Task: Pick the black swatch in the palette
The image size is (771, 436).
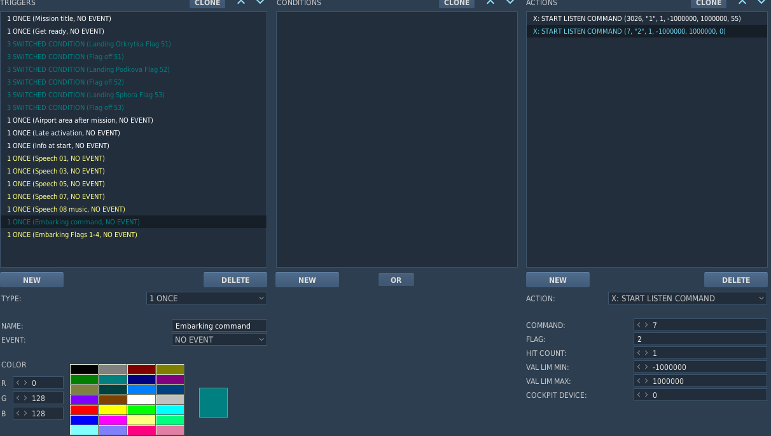Action: pos(84,369)
